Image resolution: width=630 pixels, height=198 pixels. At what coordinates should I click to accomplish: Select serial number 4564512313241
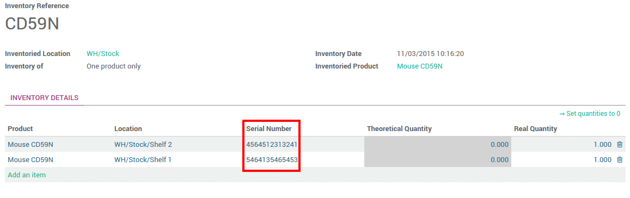pyautogui.click(x=272, y=144)
